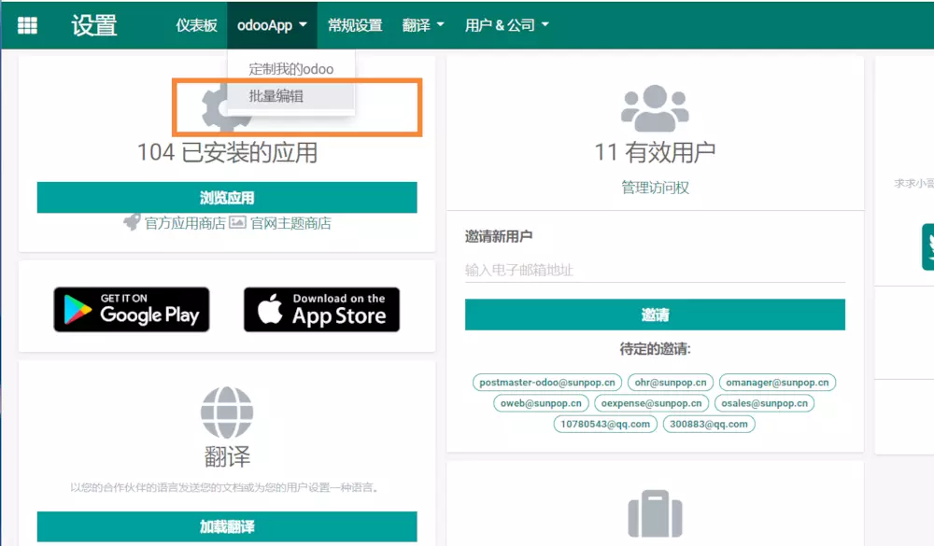Click the 加载翻译 button
934x546 pixels.
[x=227, y=526]
